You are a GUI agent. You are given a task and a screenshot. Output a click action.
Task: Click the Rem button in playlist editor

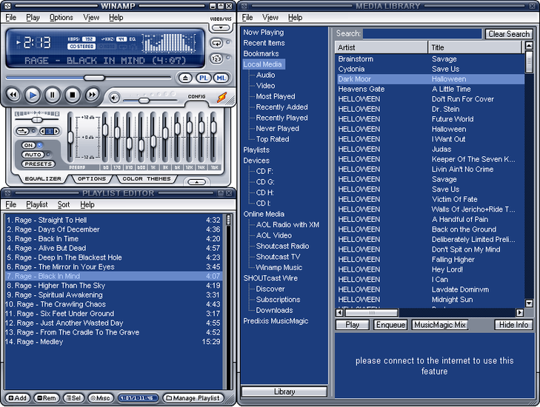pos(47,398)
